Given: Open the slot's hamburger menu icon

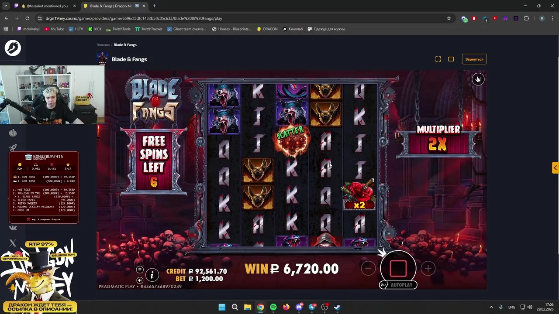Looking at the screenshot, I should 140,270.
